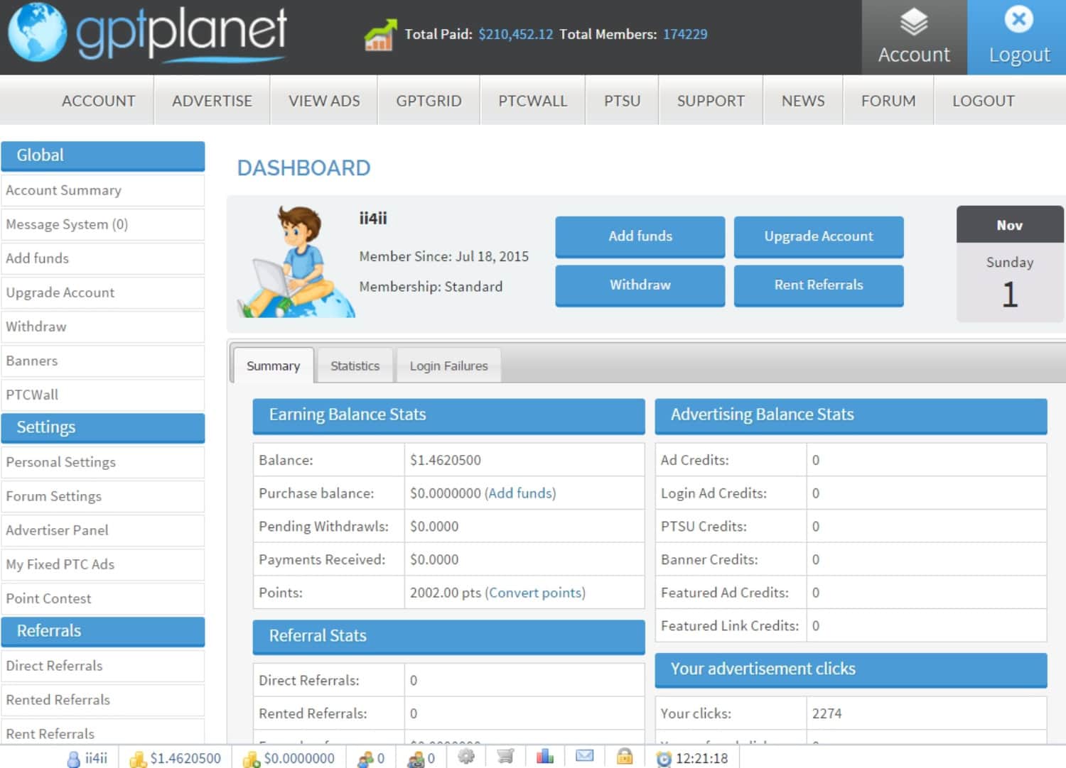Switch to the Statistics tab
Image resolution: width=1066 pixels, height=768 pixels.
tap(355, 366)
